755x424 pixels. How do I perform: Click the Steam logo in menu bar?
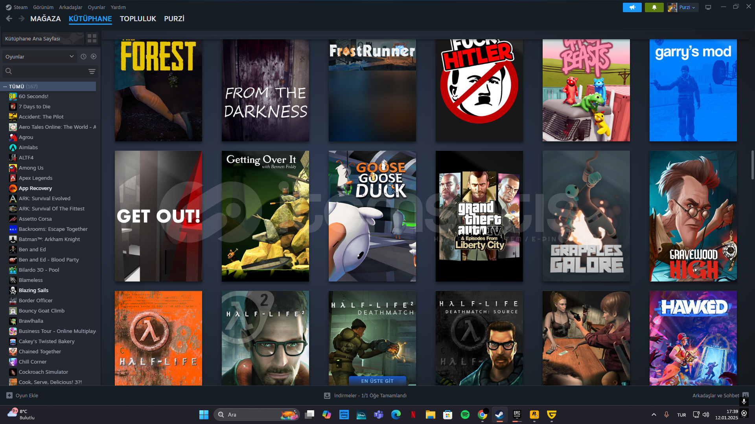point(8,7)
